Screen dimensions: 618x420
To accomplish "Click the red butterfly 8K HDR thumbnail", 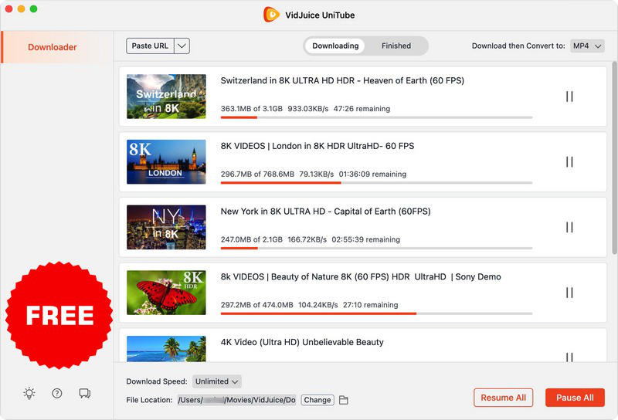I will (x=166, y=293).
